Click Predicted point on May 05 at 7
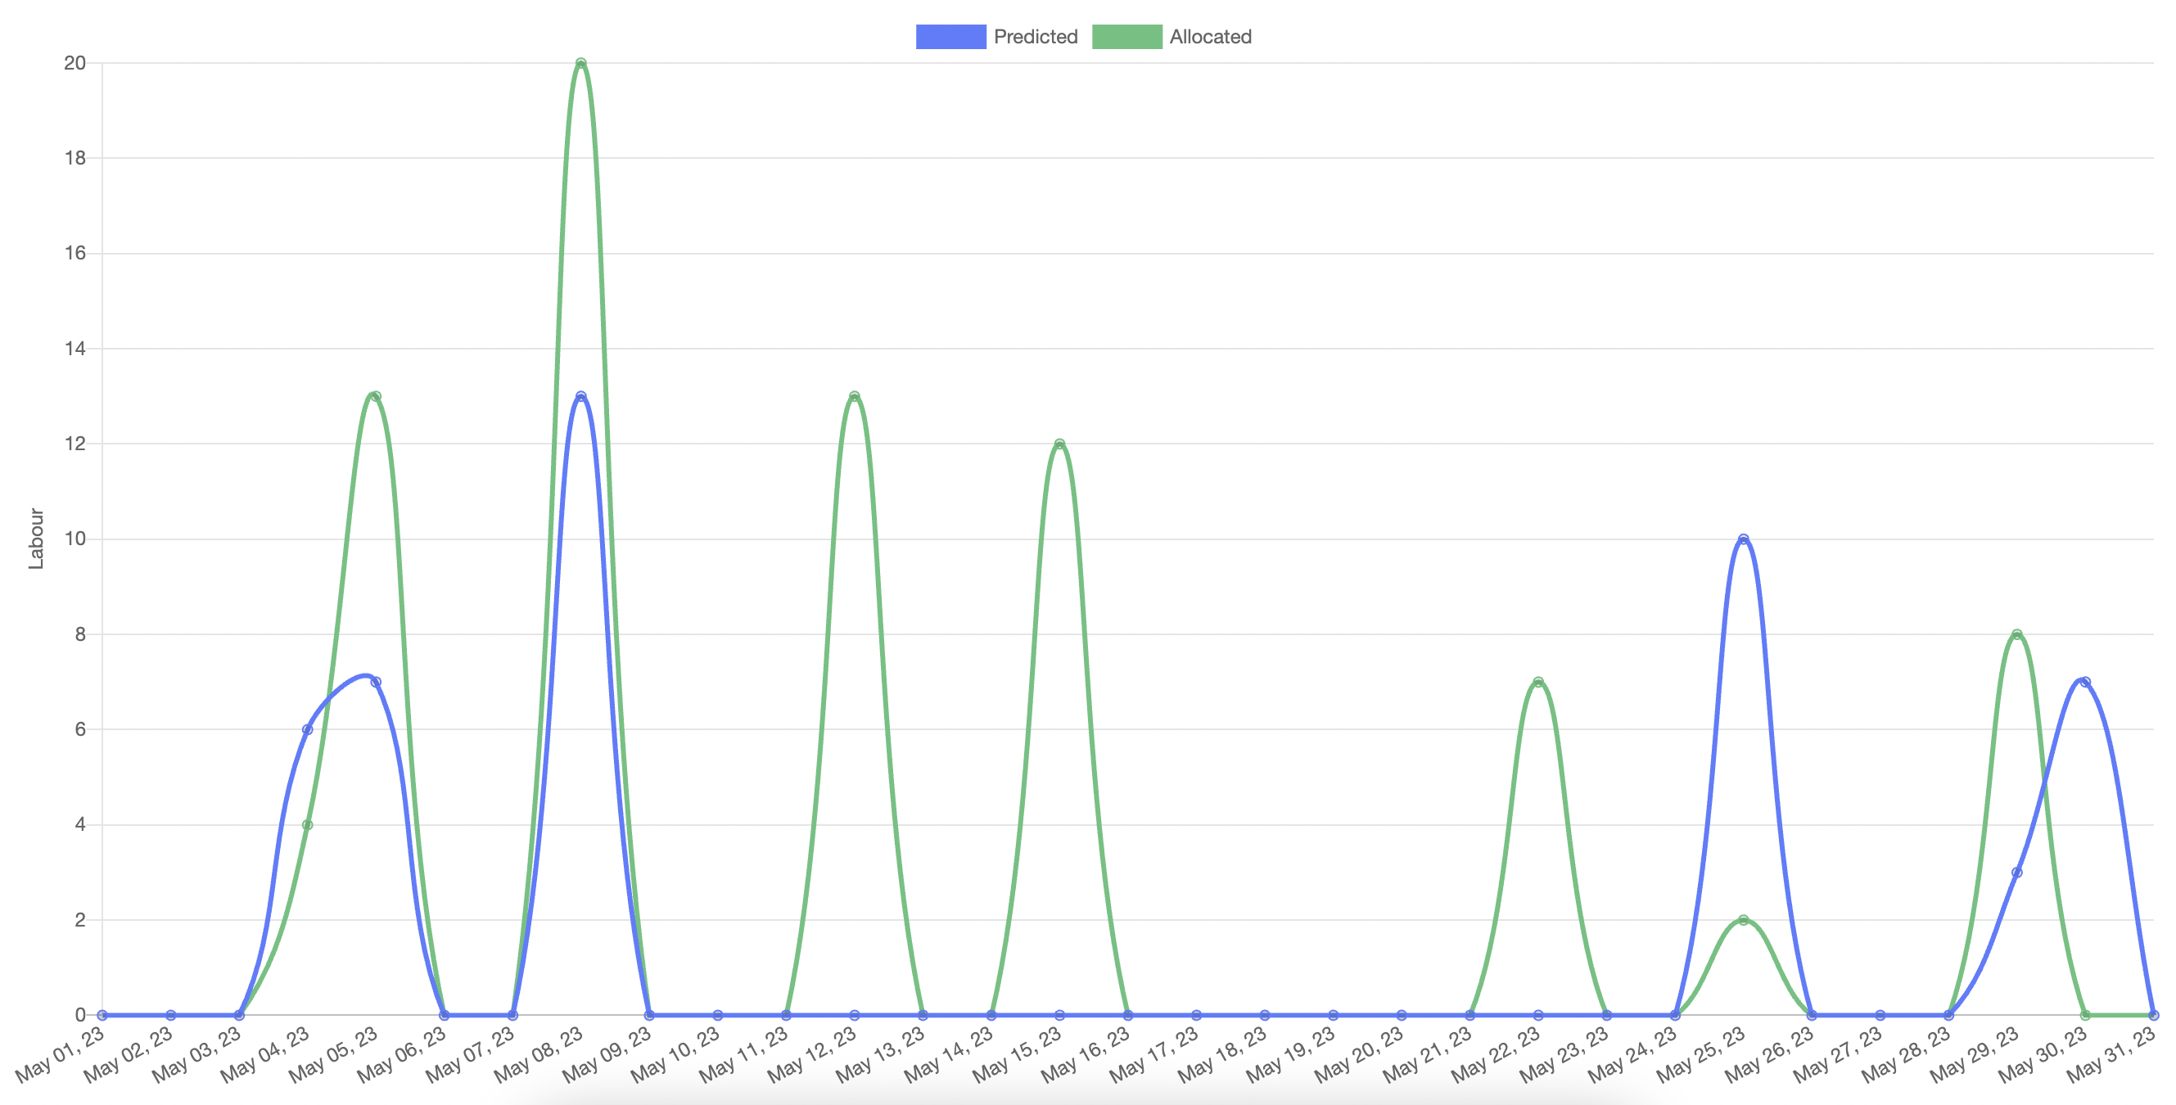Image resolution: width=2176 pixels, height=1105 pixels. 376,682
